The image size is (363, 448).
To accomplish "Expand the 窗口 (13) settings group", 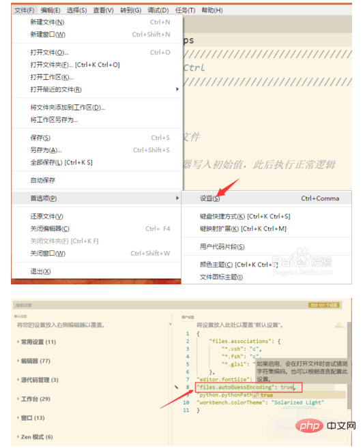I will [x=31, y=418].
